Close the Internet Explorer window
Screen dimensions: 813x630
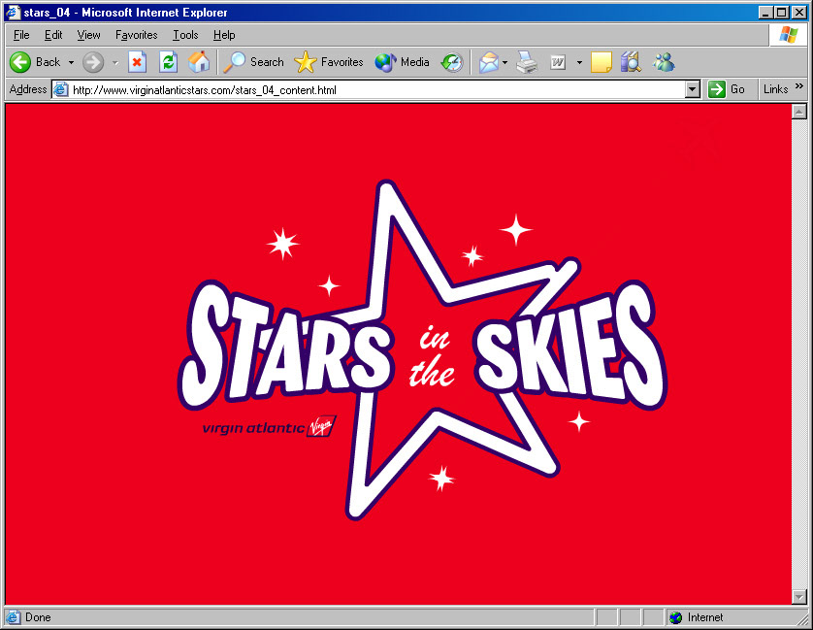(799, 13)
